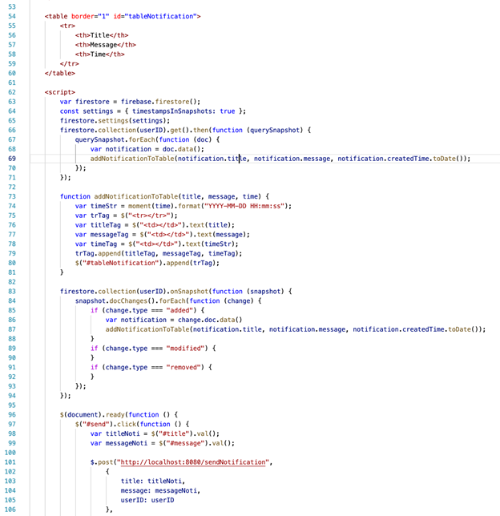Screen dimensions: 500x516
Task: Click the border attribute on the table tag
Action: click(x=83, y=16)
